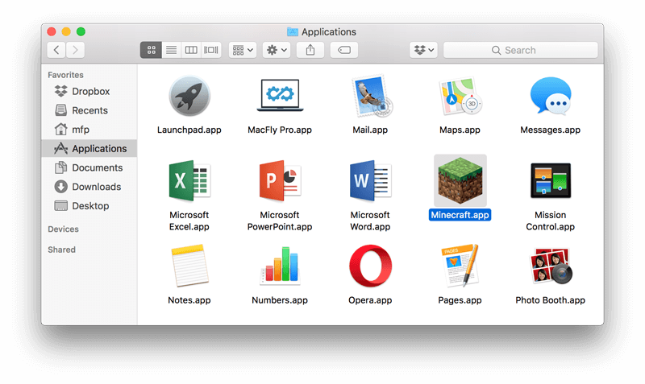Click the Messages app icon
The image size is (645, 384).
pyautogui.click(x=550, y=98)
